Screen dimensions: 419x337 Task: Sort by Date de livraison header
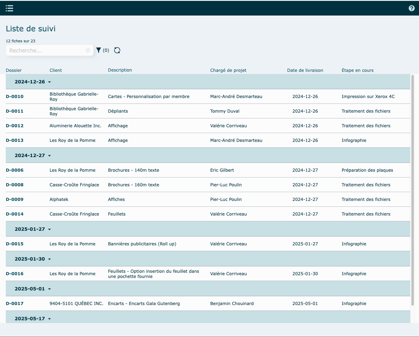pos(305,70)
